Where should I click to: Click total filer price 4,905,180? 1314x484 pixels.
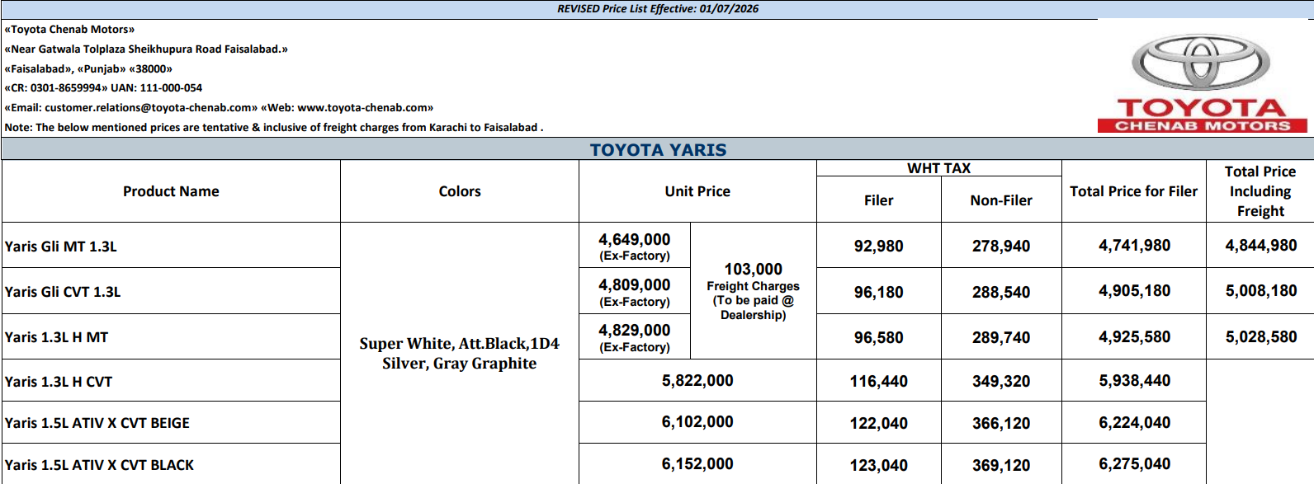1134,291
